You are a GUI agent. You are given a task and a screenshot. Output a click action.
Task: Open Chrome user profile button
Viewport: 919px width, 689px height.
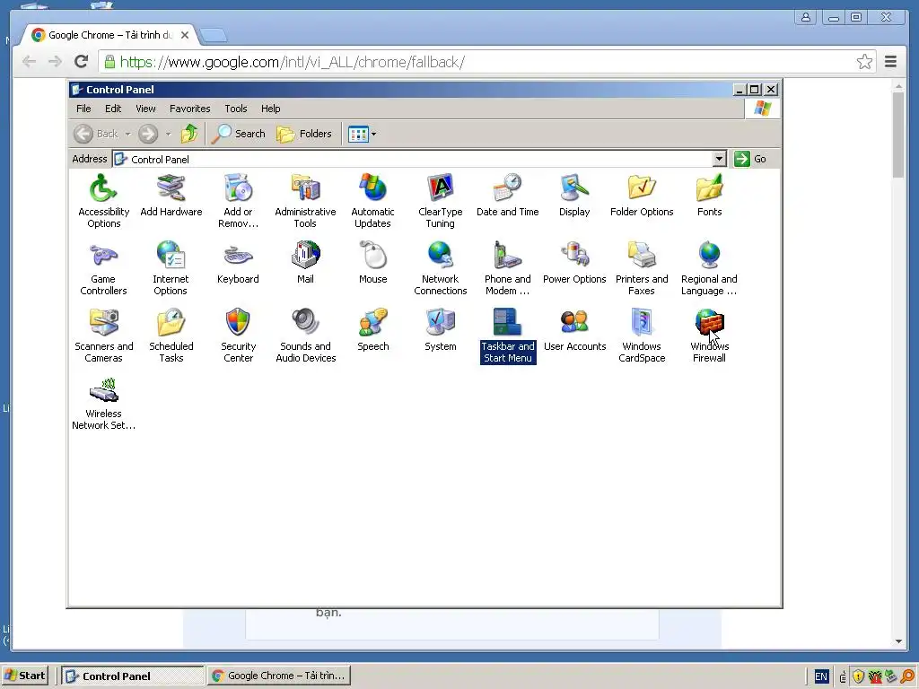coord(806,17)
